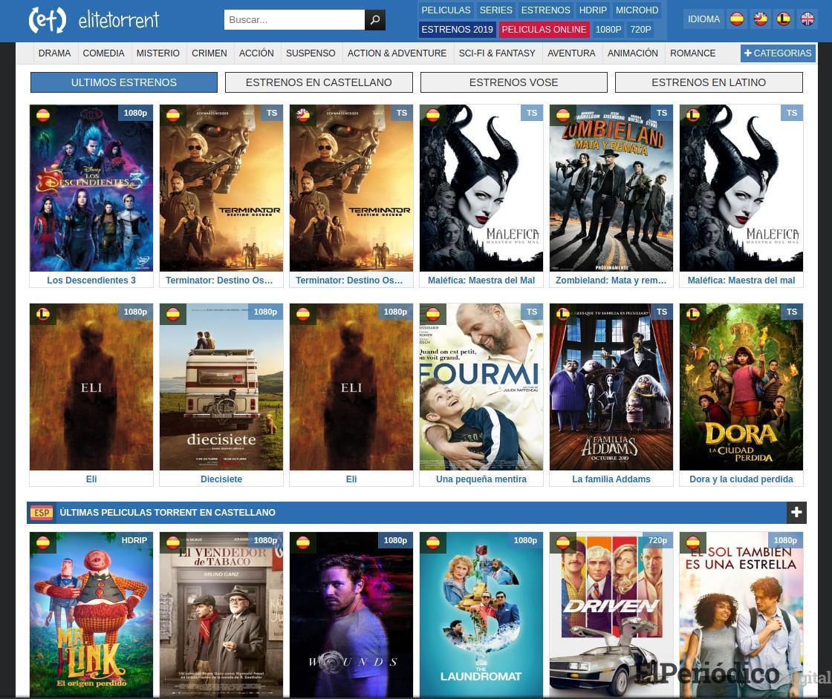
Task: Open the SCI-FI & FANTASY genre
Action: (497, 53)
